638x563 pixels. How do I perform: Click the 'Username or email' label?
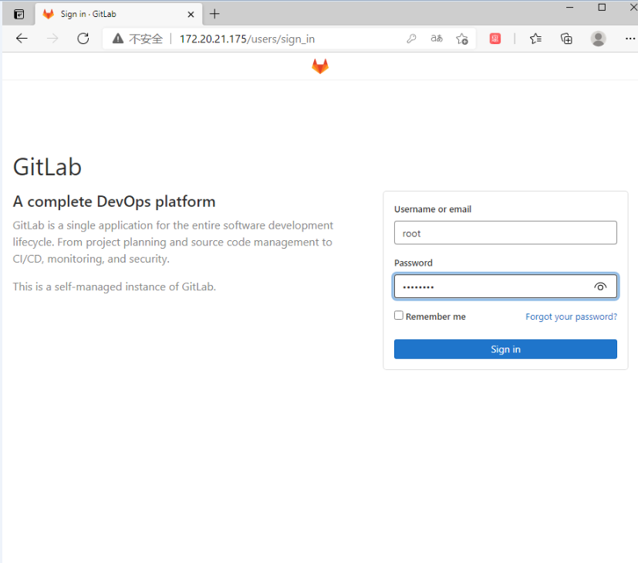pos(433,209)
